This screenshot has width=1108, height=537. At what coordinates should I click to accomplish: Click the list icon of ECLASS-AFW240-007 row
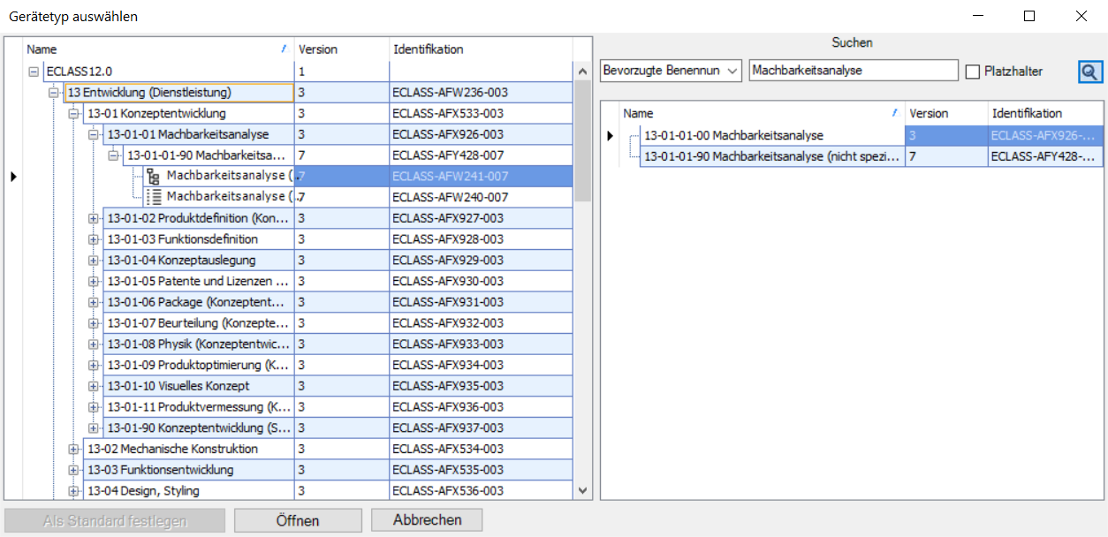(153, 197)
